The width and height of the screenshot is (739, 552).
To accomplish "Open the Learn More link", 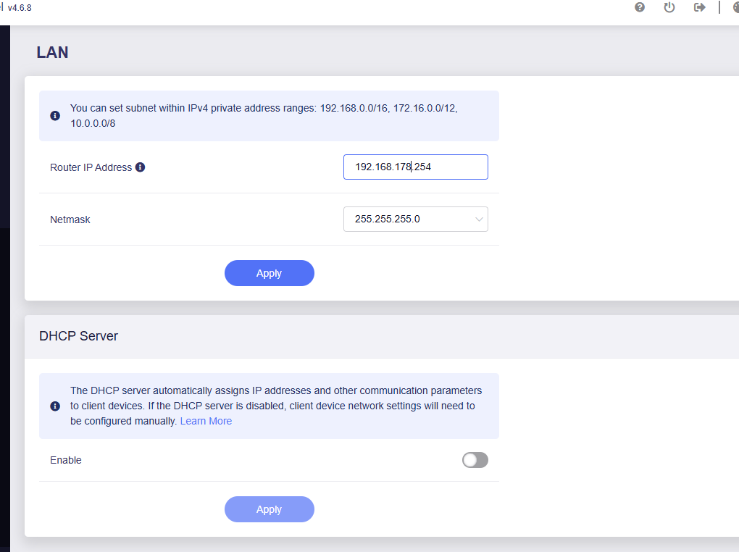I will point(206,421).
